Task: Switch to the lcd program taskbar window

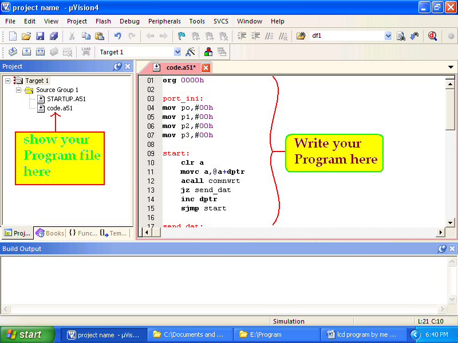Action: pyautogui.click(x=365, y=334)
